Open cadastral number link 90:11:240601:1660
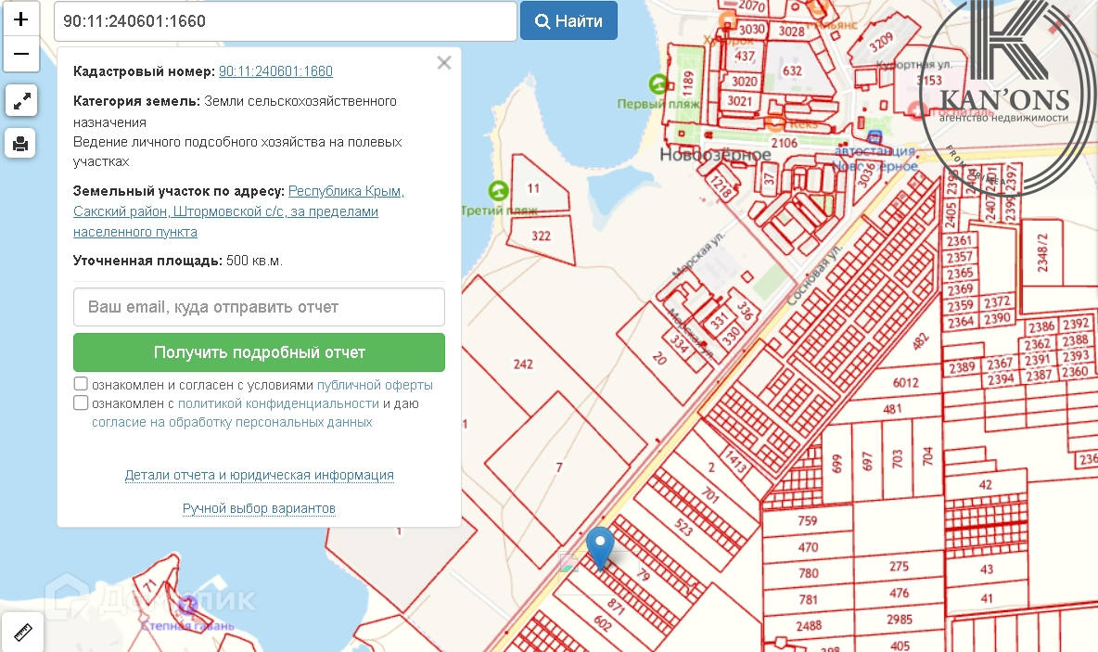1098x652 pixels. coord(276,71)
